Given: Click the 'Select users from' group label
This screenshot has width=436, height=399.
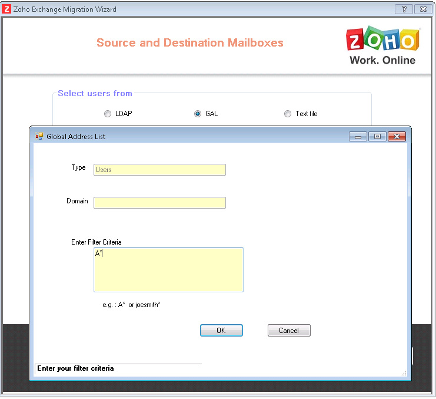Looking at the screenshot, I should 95,93.
